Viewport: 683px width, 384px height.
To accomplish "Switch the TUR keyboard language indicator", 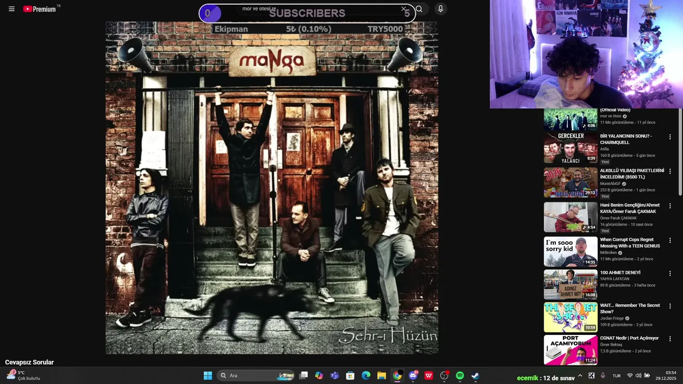I will 616,375.
